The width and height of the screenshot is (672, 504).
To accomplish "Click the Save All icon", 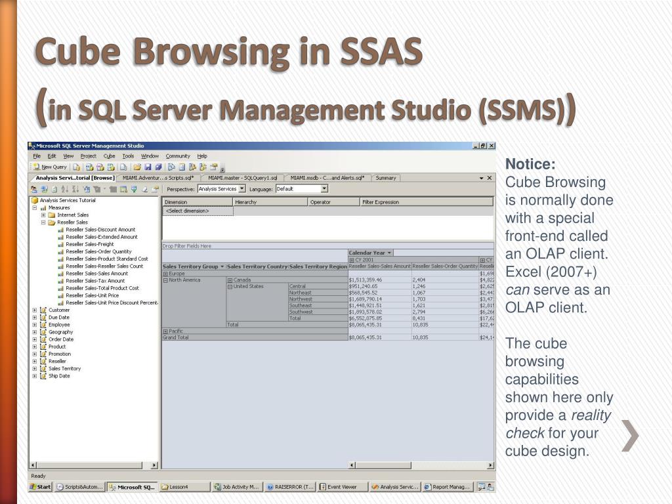I will click(x=158, y=167).
